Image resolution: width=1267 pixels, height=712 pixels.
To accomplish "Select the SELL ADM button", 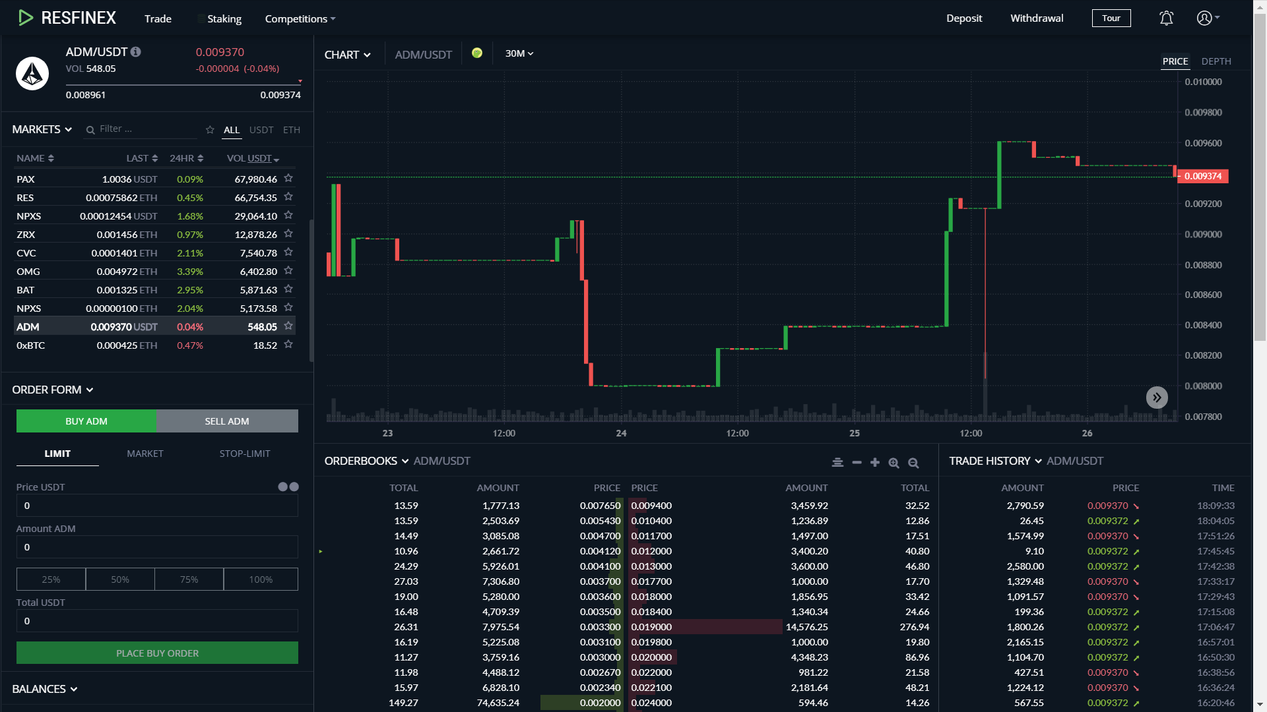I will [x=227, y=421].
